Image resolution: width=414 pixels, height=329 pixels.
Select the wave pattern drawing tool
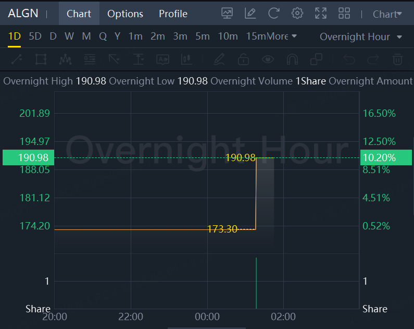coord(65,59)
